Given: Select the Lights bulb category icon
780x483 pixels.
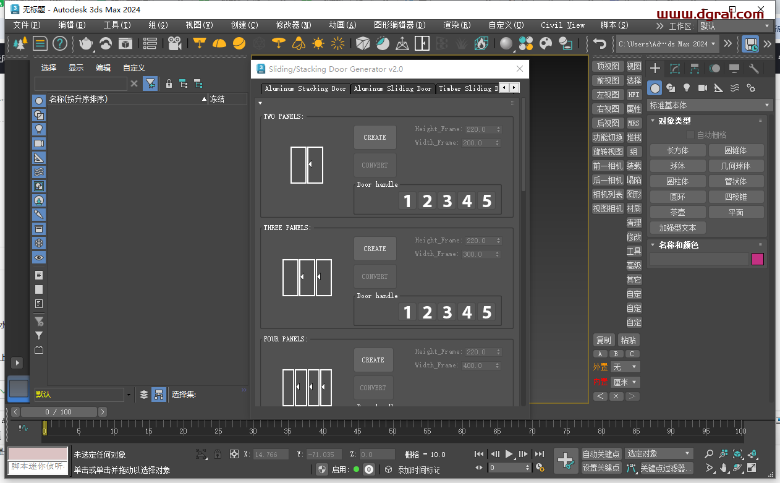Looking at the screenshot, I should [x=687, y=88].
